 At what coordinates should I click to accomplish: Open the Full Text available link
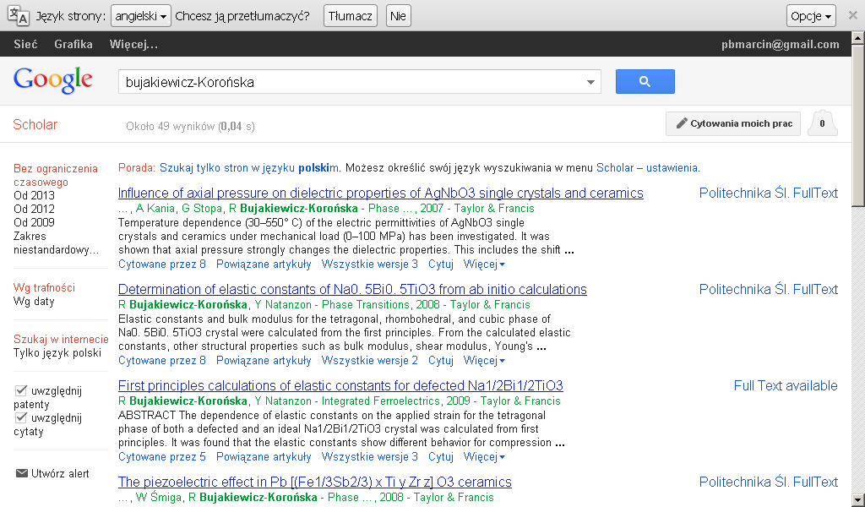point(786,385)
